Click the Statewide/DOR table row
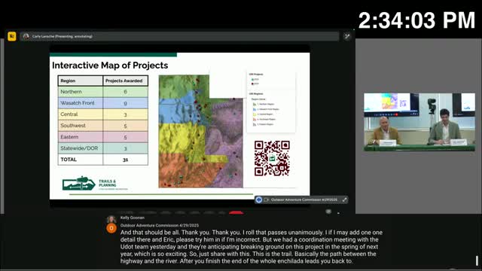Image resolution: width=482 pixels, height=271 pixels. pyautogui.click(x=103, y=148)
